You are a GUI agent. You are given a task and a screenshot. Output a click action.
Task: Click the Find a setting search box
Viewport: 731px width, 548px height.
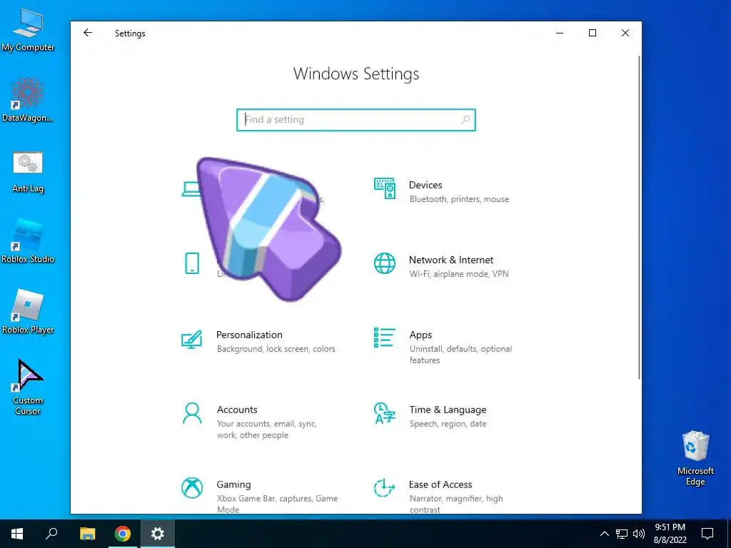pos(356,120)
